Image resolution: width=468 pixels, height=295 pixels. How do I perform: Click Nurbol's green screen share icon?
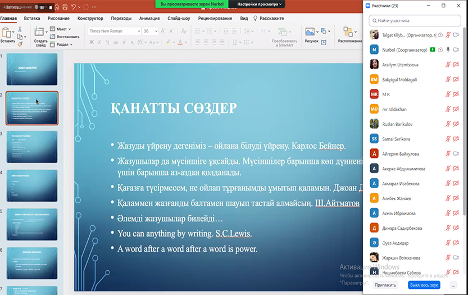(432, 50)
